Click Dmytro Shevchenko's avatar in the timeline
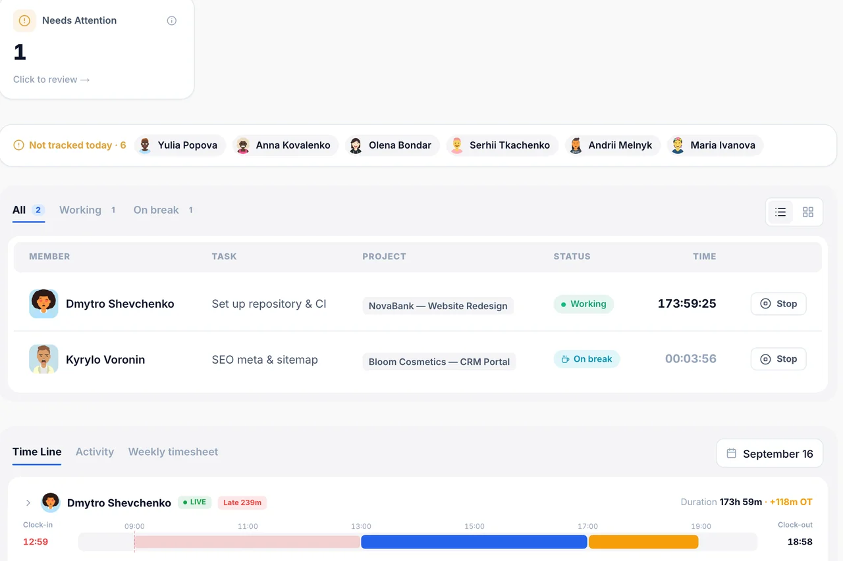Screen dimensions: 843x561 point(51,502)
